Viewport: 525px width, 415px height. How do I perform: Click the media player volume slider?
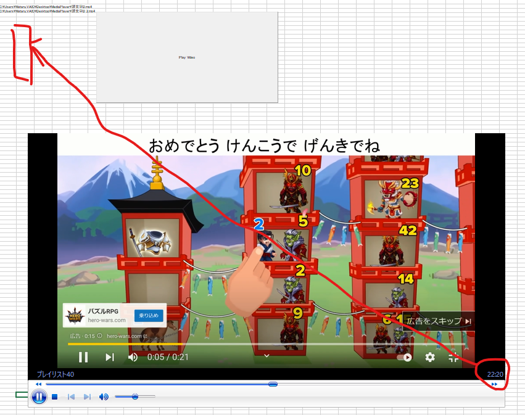135,397
